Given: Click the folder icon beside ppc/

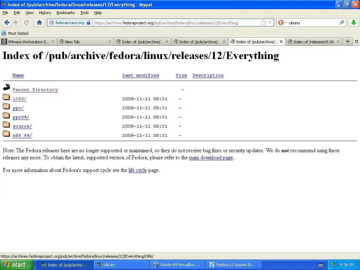Looking at the screenshot, I should [x=6, y=107].
